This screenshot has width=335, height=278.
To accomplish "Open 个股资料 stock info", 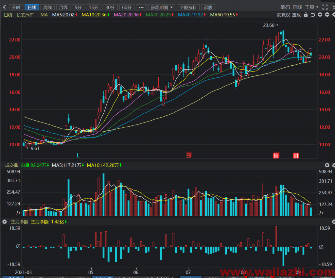I will pyautogui.click(x=188, y=8).
